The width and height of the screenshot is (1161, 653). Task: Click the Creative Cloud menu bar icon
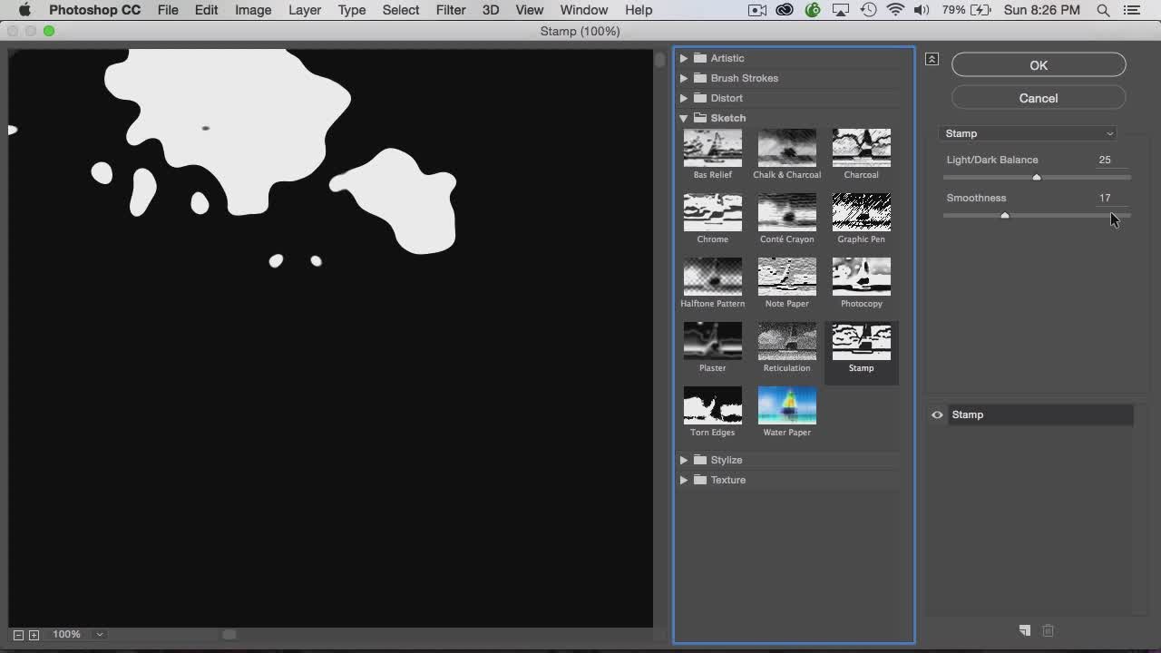point(785,10)
